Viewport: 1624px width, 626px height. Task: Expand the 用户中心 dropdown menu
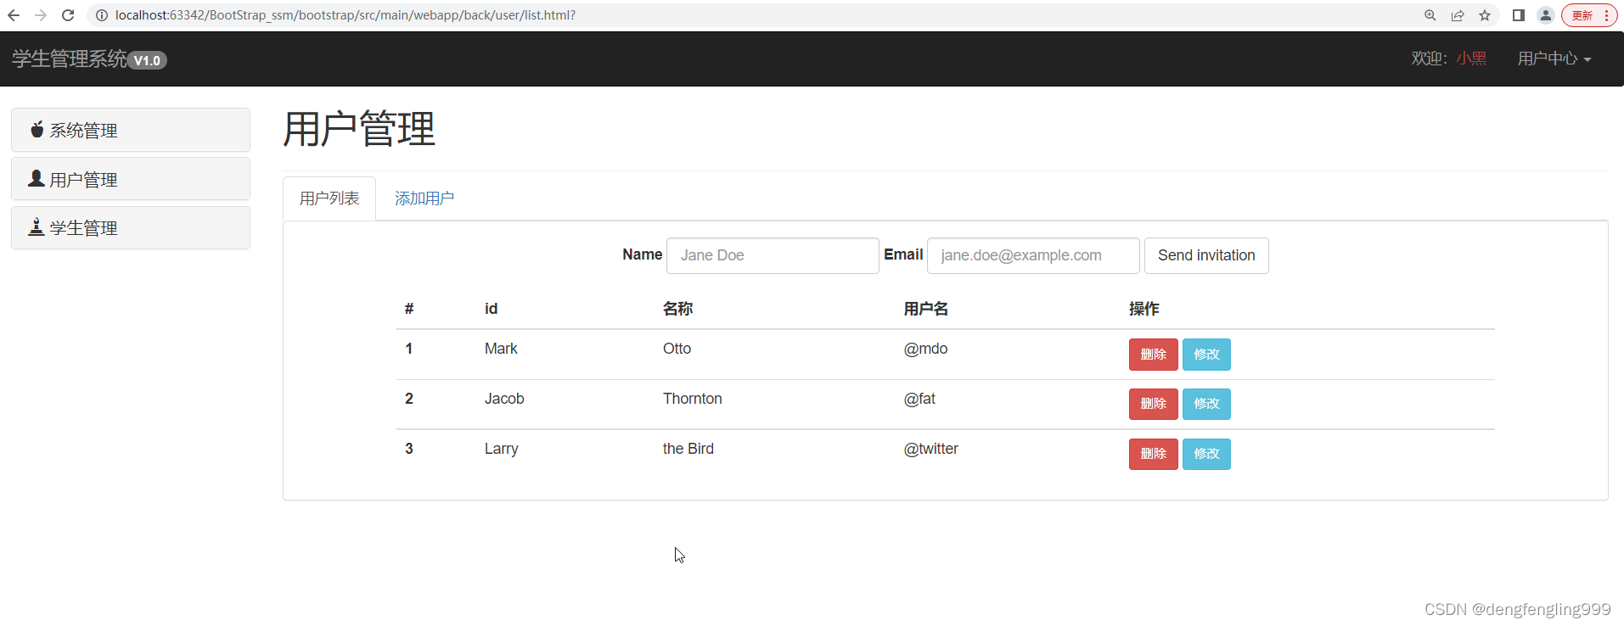click(1554, 59)
